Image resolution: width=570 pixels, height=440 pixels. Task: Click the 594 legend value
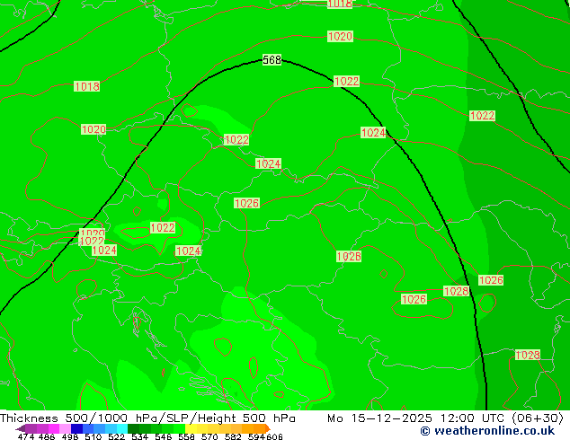[256, 436]
